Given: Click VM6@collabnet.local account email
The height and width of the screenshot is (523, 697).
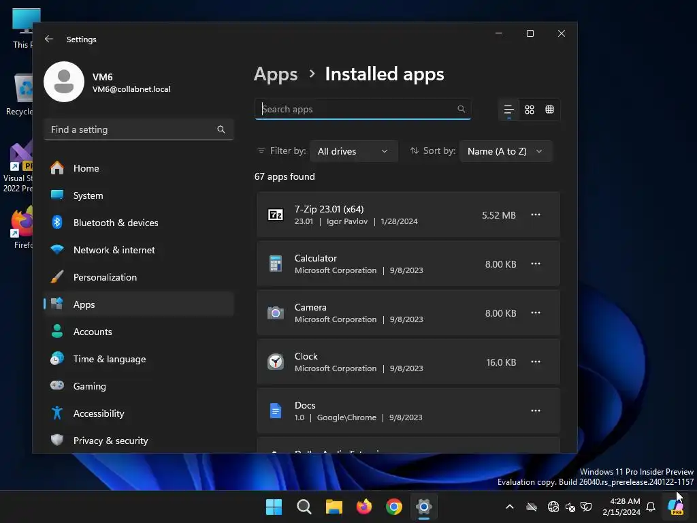Looking at the screenshot, I should 131,89.
